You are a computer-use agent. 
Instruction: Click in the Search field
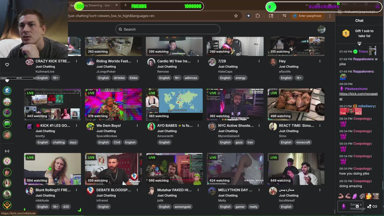click(x=168, y=29)
